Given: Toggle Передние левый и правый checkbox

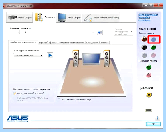Looking at the screenshot, I should coord(15,93).
